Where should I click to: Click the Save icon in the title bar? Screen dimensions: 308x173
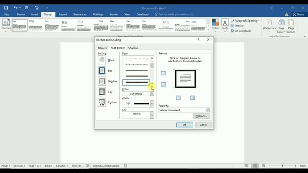point(6,8)
